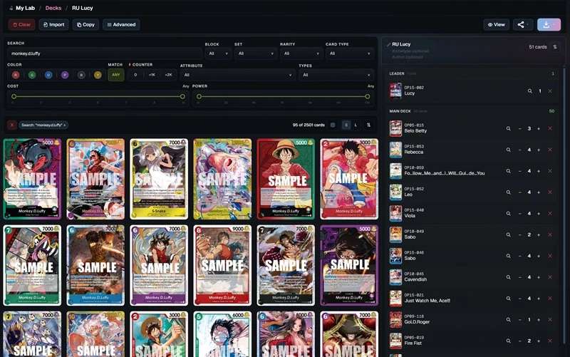
Task: Click the Copy button
Action: click(x=85, y=25)
